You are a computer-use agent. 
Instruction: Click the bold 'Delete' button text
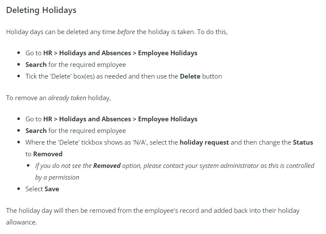(190, 76)
